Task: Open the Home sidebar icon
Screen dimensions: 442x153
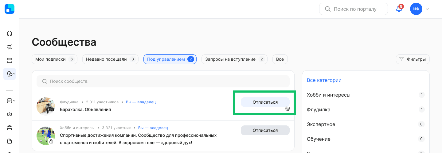Action: click(x=10, y=33)
